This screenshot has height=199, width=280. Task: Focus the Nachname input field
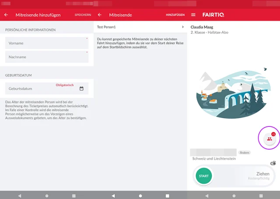pyautogui.click(x=47, y=57)
